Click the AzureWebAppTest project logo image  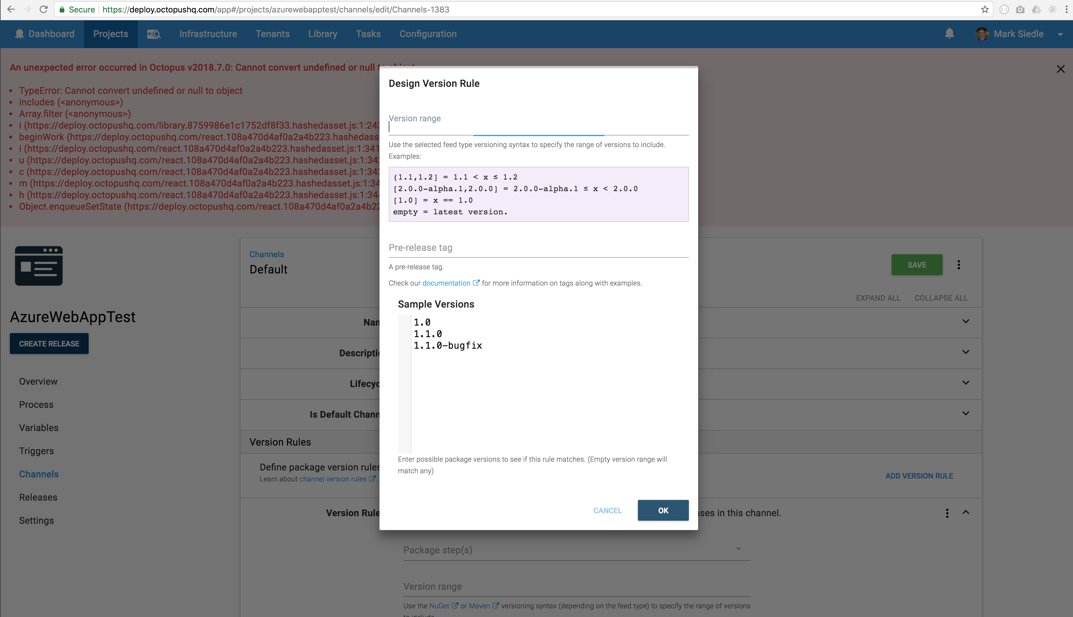pyautogui.click(x=39, y=266)
